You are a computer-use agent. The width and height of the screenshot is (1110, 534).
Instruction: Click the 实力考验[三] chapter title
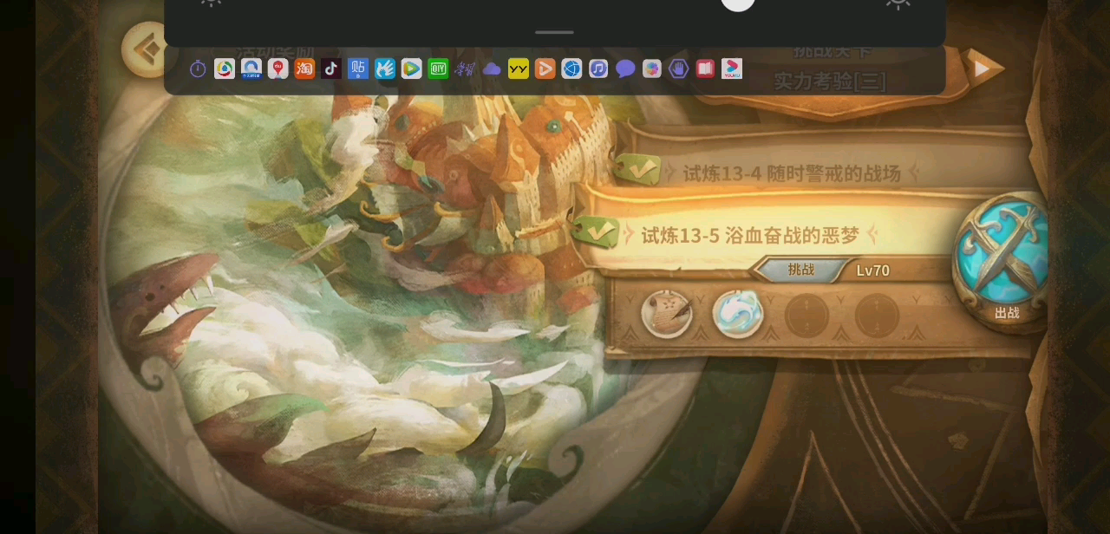tap(830, 81)
